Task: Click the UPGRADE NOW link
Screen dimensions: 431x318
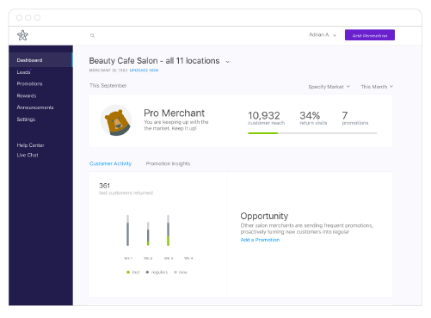Action: pyautogui.click(x=144, y=70)
